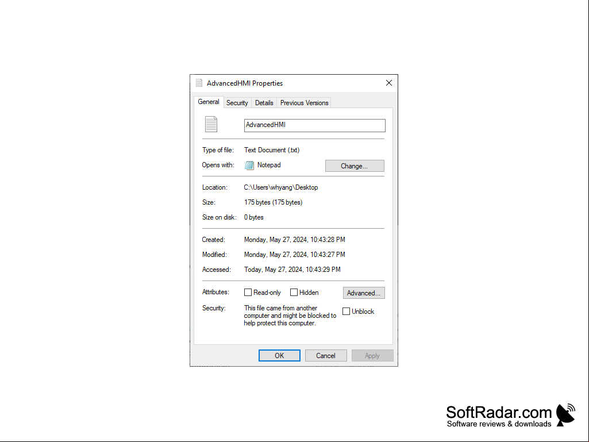Click the size value 175 bytes (175 bytes)
The width and height of the screenshot is (589, 442).
click(x=273, y=202)
